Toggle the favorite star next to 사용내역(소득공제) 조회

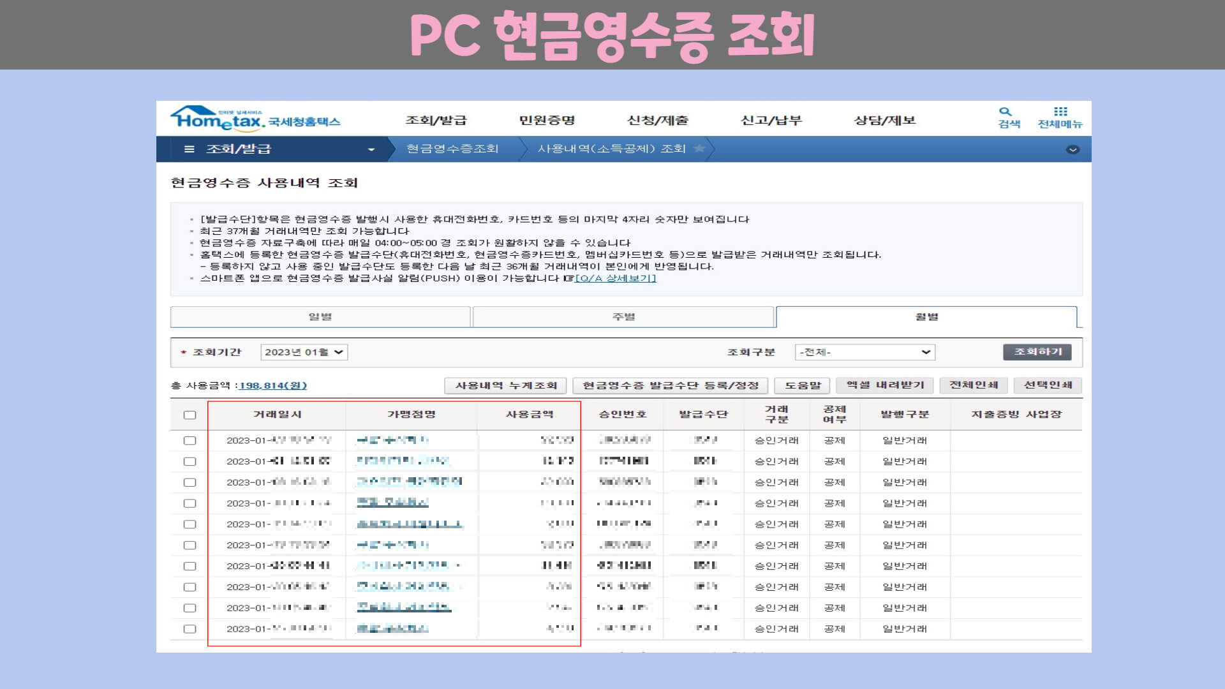699,149
